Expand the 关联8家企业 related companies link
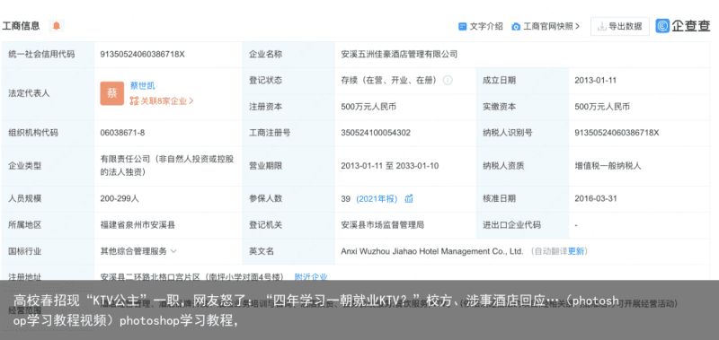The width and height of the screenshot is (719, 340). coord(162,101)
